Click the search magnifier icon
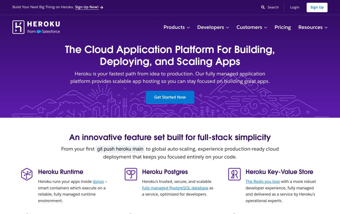This screenshot has width=340, height=214. [263, 7]
